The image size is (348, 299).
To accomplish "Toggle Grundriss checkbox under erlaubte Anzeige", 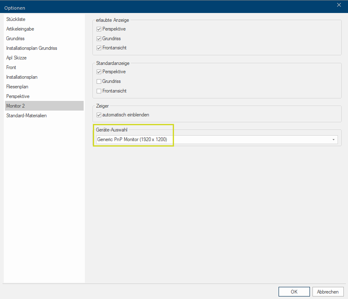I will click(x=99, y=39).
